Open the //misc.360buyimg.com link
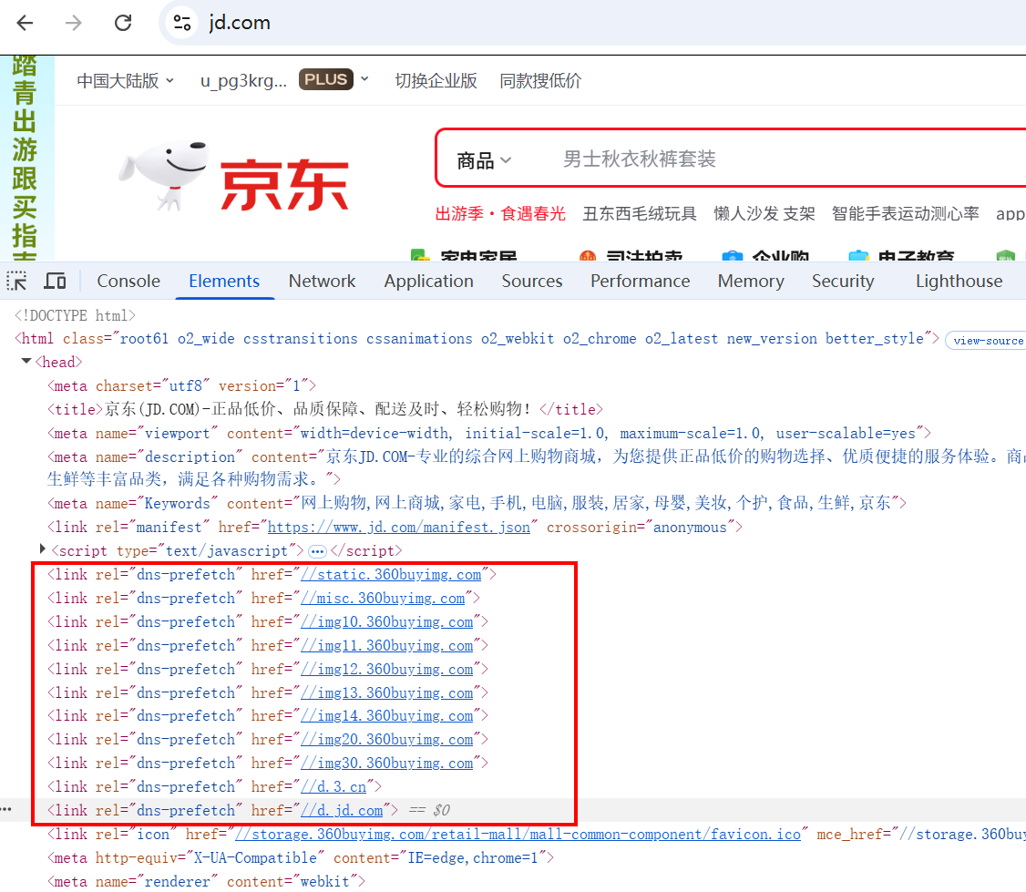The image size is (1026, 892). pos(383,598)
